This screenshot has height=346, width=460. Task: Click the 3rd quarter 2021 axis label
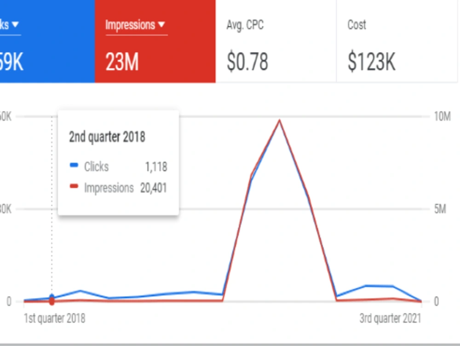(391, 318)
